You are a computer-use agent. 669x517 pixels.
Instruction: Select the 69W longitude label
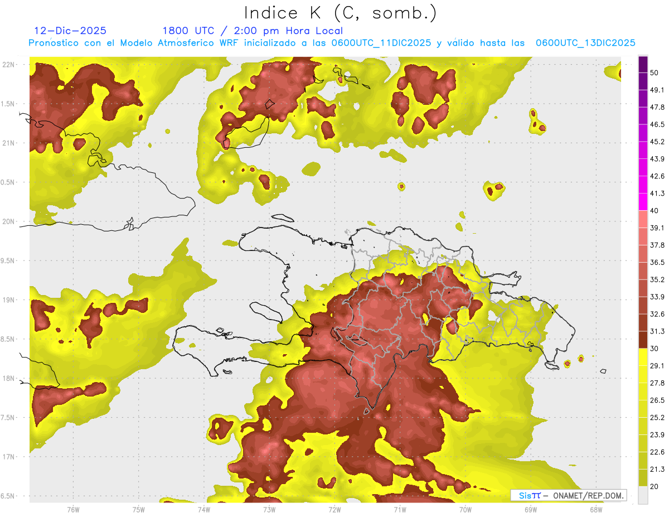point(531,509)
